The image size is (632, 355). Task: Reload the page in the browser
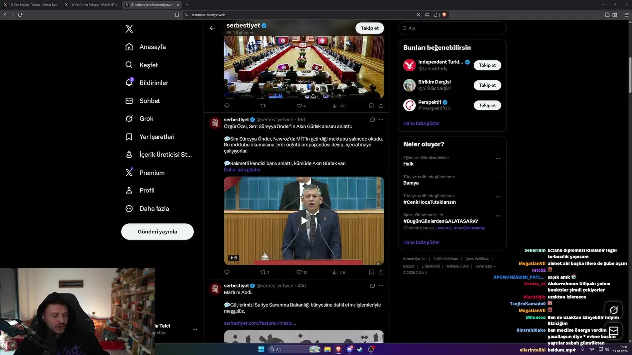[x=20, y=15]
